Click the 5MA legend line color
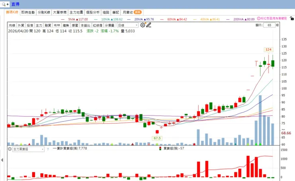Screen dimensions: 295x181 (63, 19)
